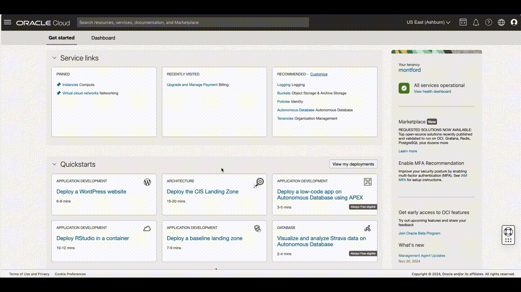This screenshot has height=292, width=521.
Task: Open the pinned Instances link
Action: click(x=70, y=85)
